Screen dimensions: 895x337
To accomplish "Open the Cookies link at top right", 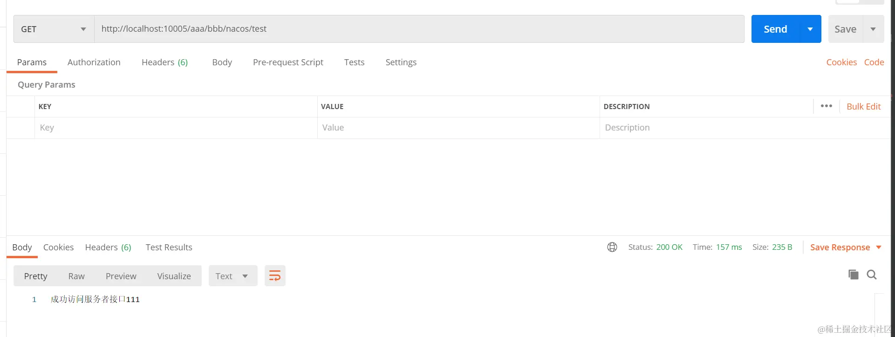I will click(841, 62).
